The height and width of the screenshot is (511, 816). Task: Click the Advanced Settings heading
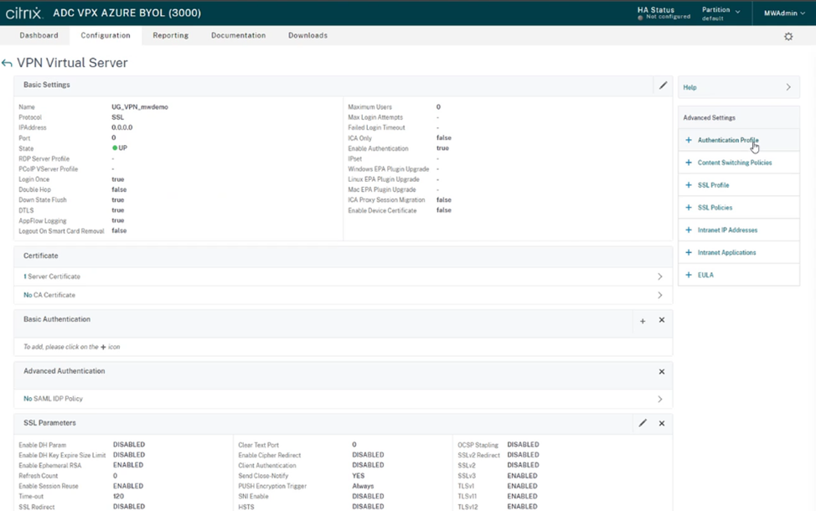(709, 117)
